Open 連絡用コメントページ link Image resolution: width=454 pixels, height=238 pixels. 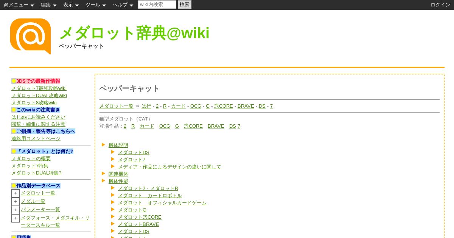[36, 139]
